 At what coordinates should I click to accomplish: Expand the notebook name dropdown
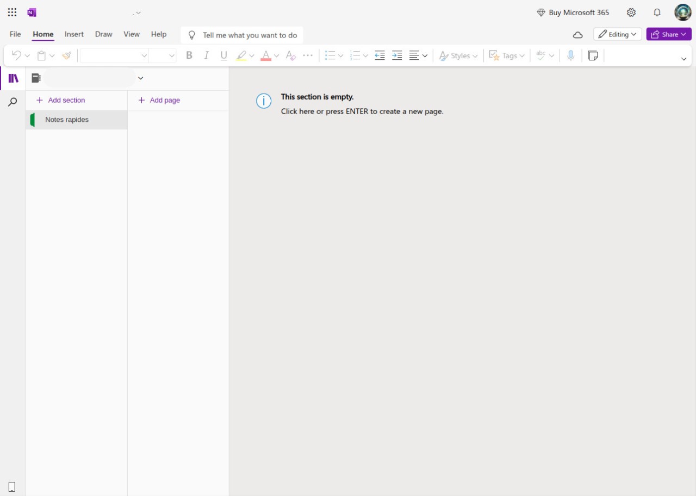(x=140, y=78)
